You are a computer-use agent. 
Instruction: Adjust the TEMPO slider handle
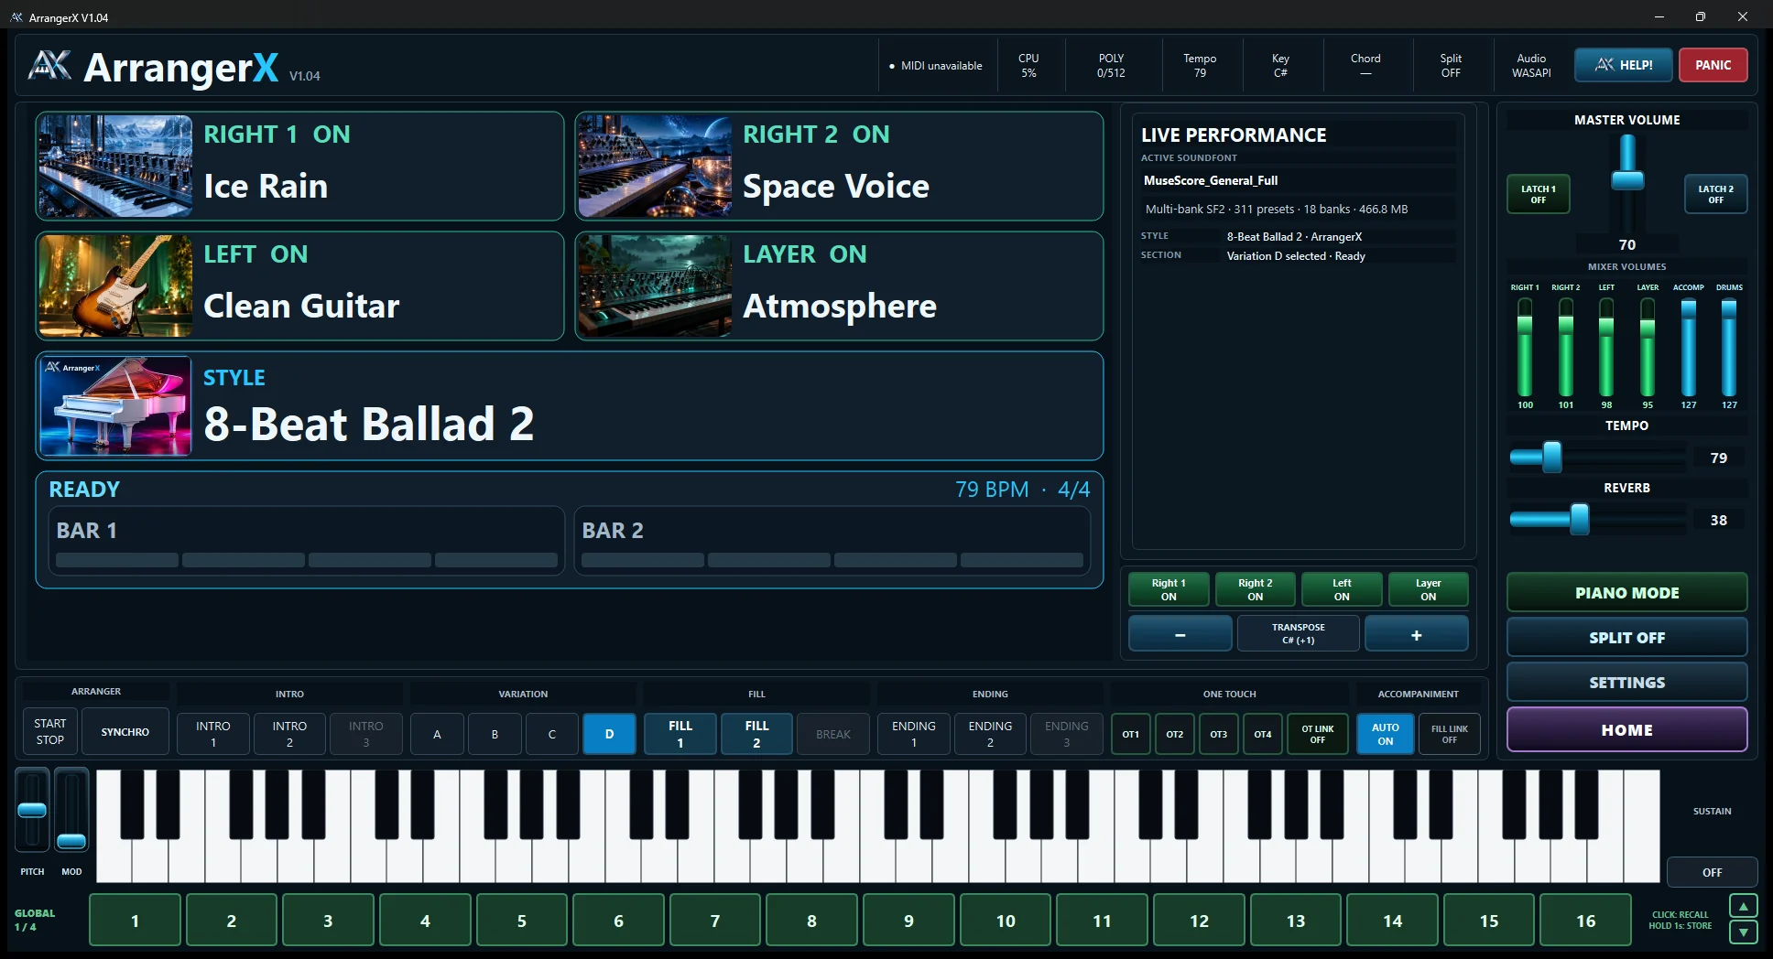[x=1551, y=457]
